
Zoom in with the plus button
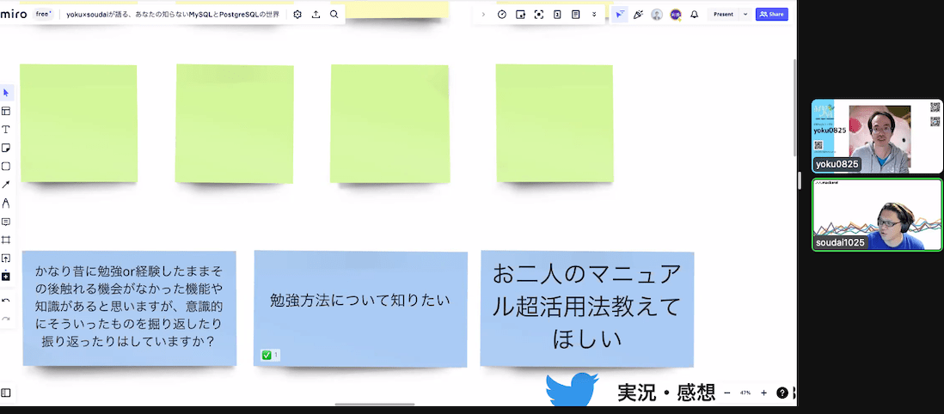pyautogui.click(x=763, y=393)
